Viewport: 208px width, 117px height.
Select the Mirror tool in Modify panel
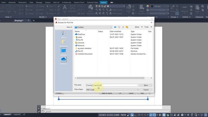click(40, 10)
